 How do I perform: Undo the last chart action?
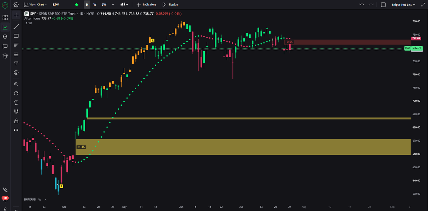(362, 5)
